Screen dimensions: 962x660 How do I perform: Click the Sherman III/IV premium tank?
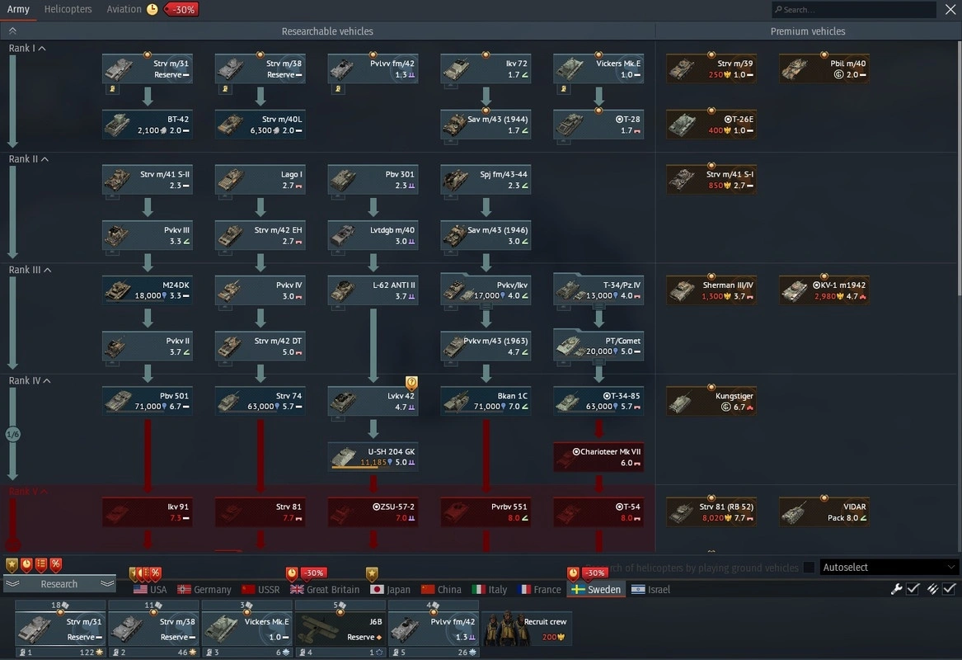[x=711, y=290]
